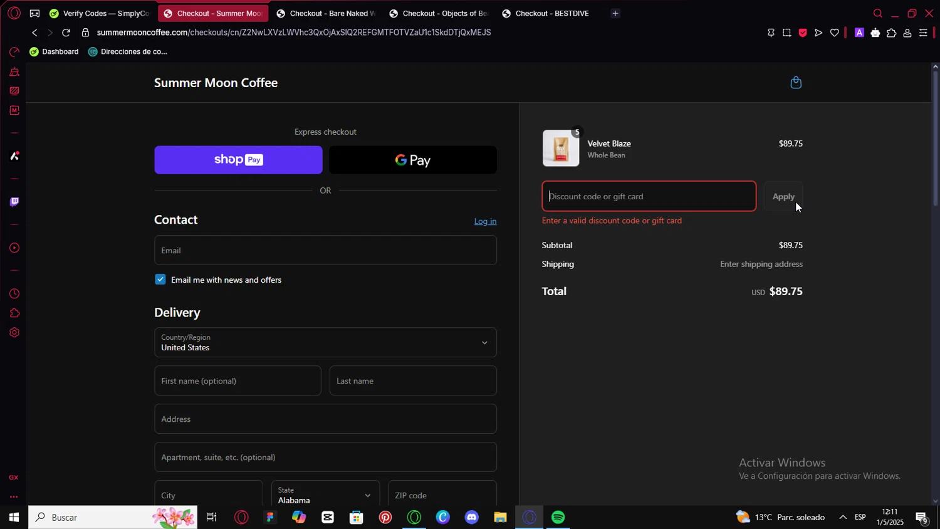The height and width of the screenshot is (529, 940).
Task: Pay with Shop Pay
Action: 238,160
